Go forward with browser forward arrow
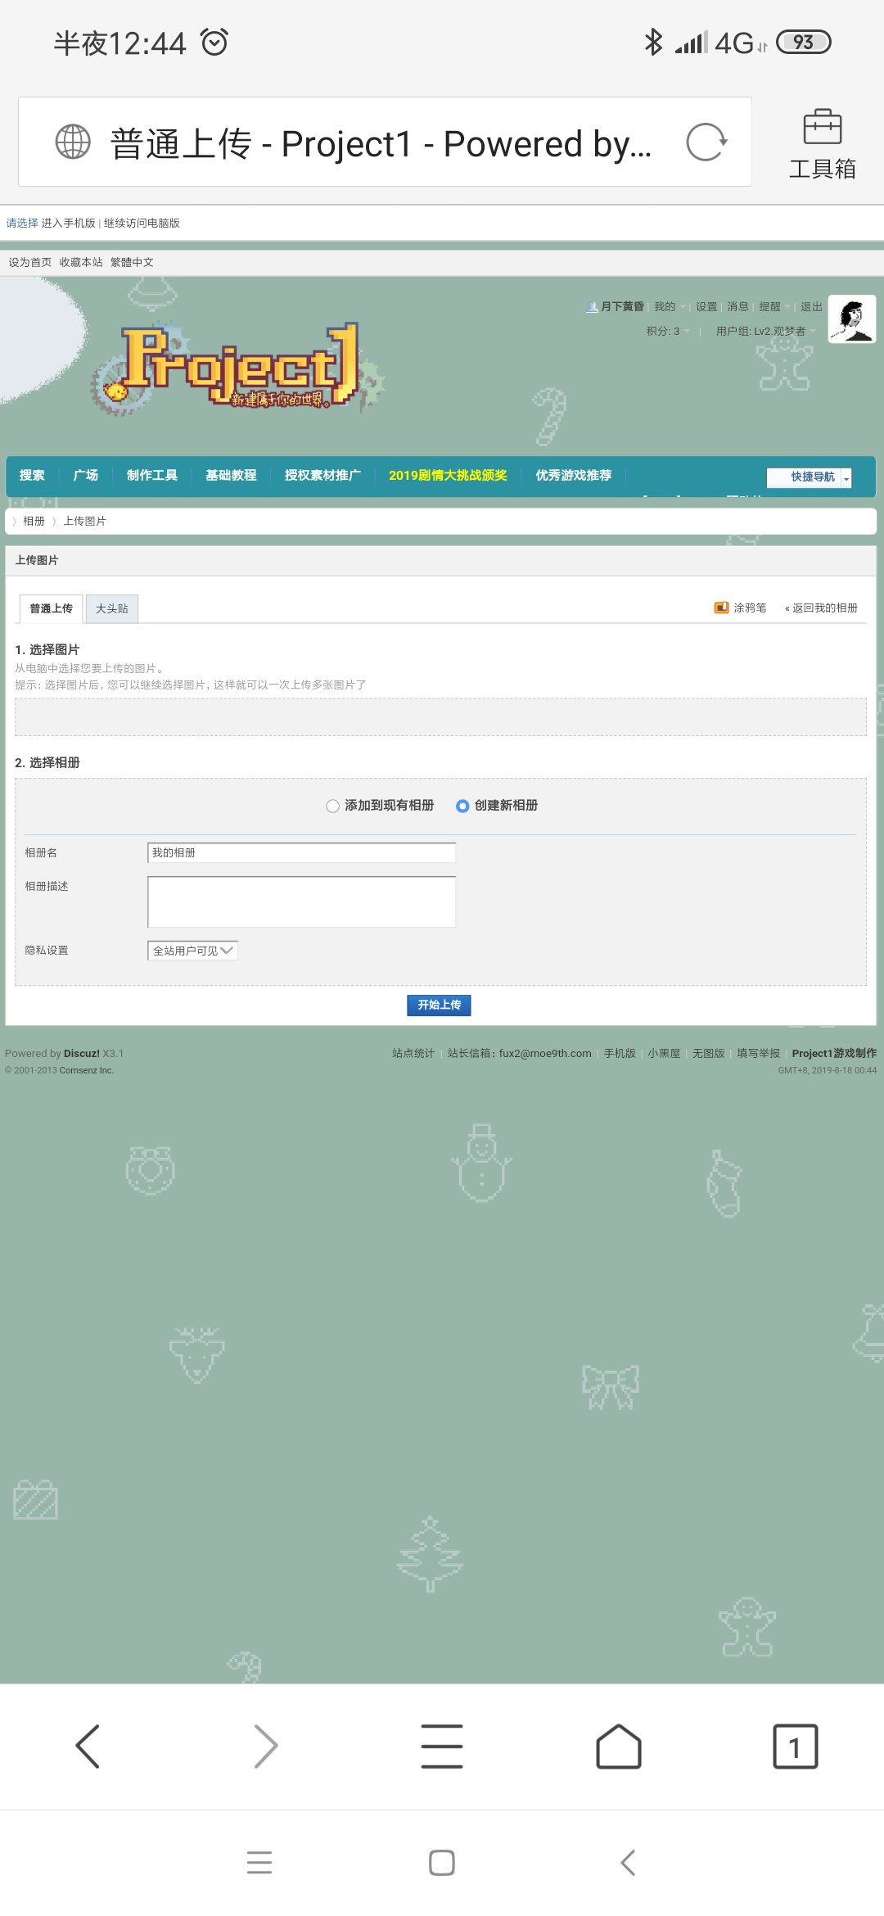Screen dimensions: 884x1916 point(265,1746)
